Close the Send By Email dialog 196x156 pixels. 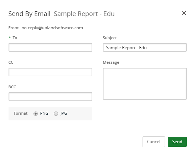tap(184, 13)
